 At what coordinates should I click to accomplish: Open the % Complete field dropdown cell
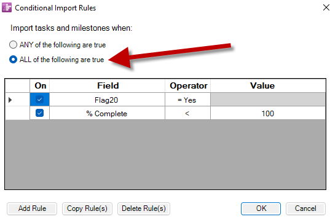[x=107, y=113]
